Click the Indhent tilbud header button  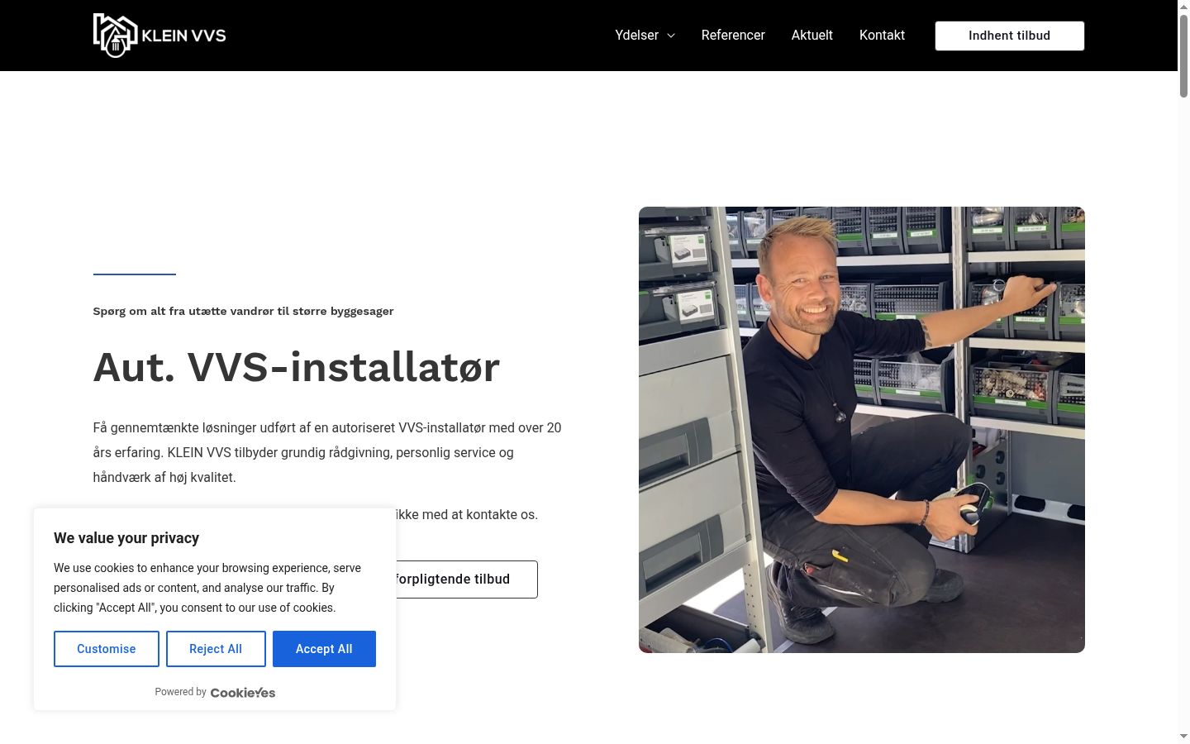pos(1009,36)
